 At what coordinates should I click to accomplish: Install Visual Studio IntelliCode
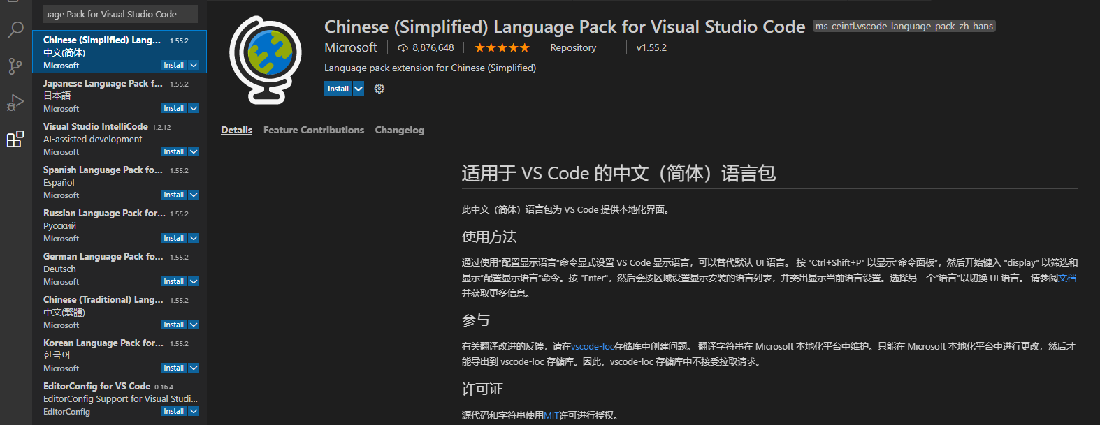point(173,151)
